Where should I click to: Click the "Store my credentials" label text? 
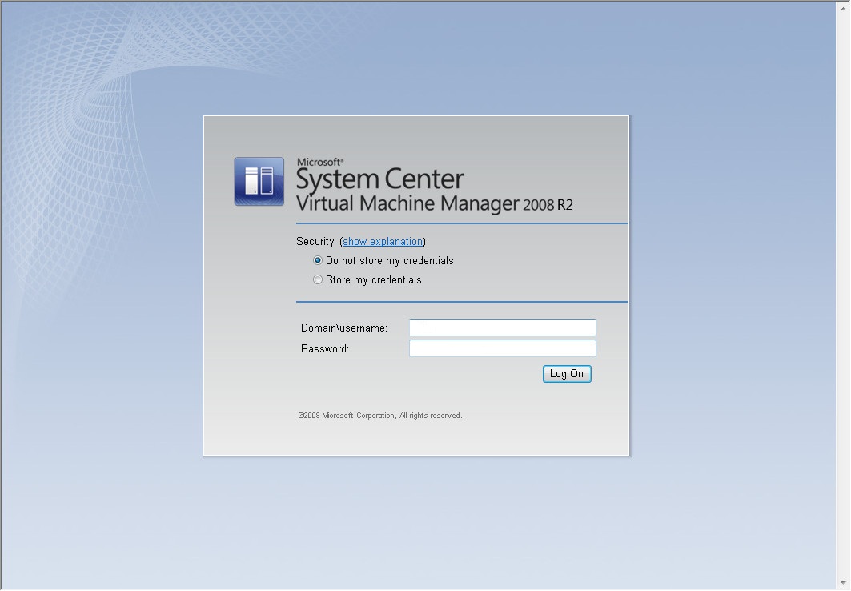pos(373,280)
